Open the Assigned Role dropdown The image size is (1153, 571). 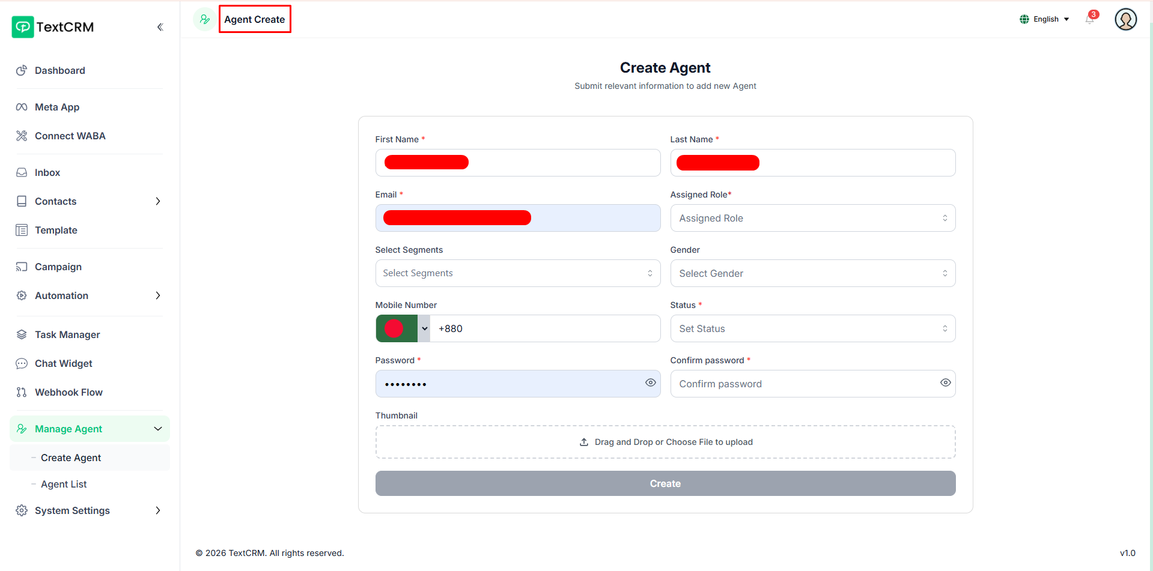pos(812,218)
